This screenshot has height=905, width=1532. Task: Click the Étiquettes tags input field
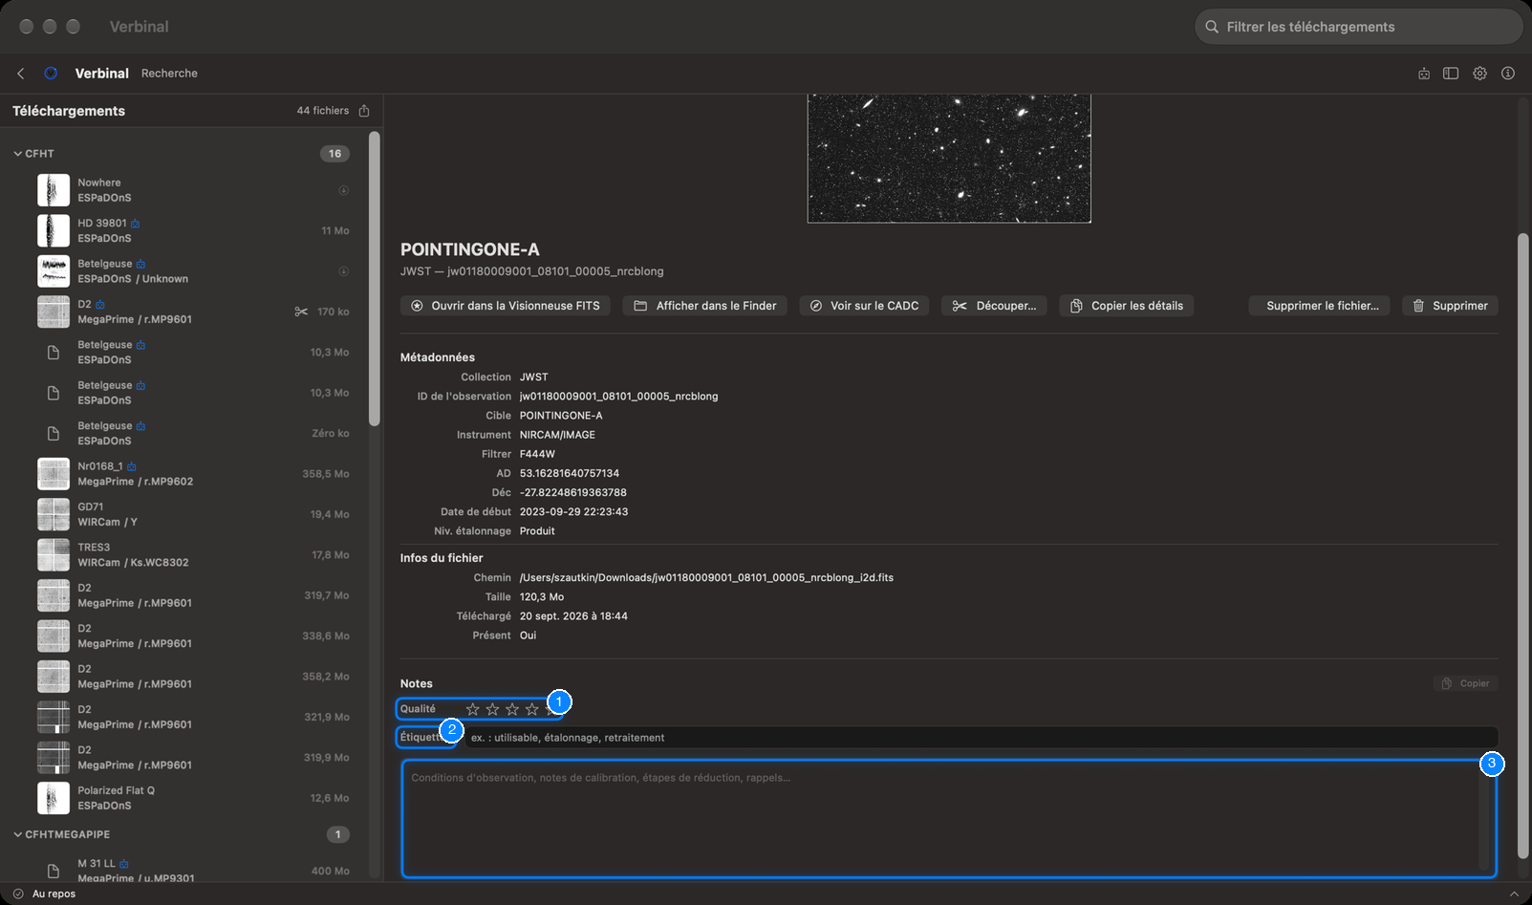pyautogui.click(x=980, y=738)
